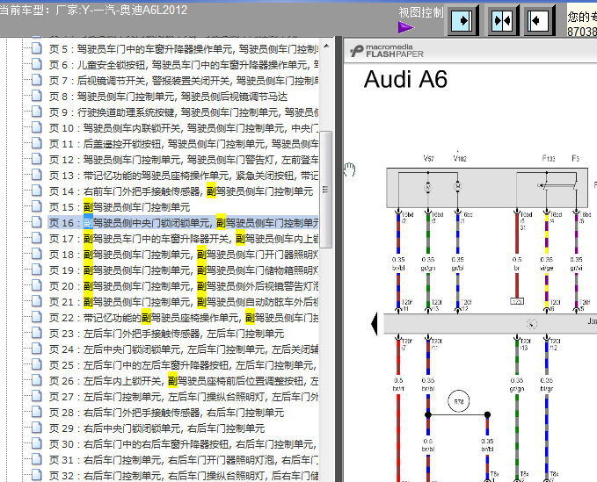
Task: Open 页 29 右后中央门锁闭锁单元 entry
Action: tap(157, 428)
